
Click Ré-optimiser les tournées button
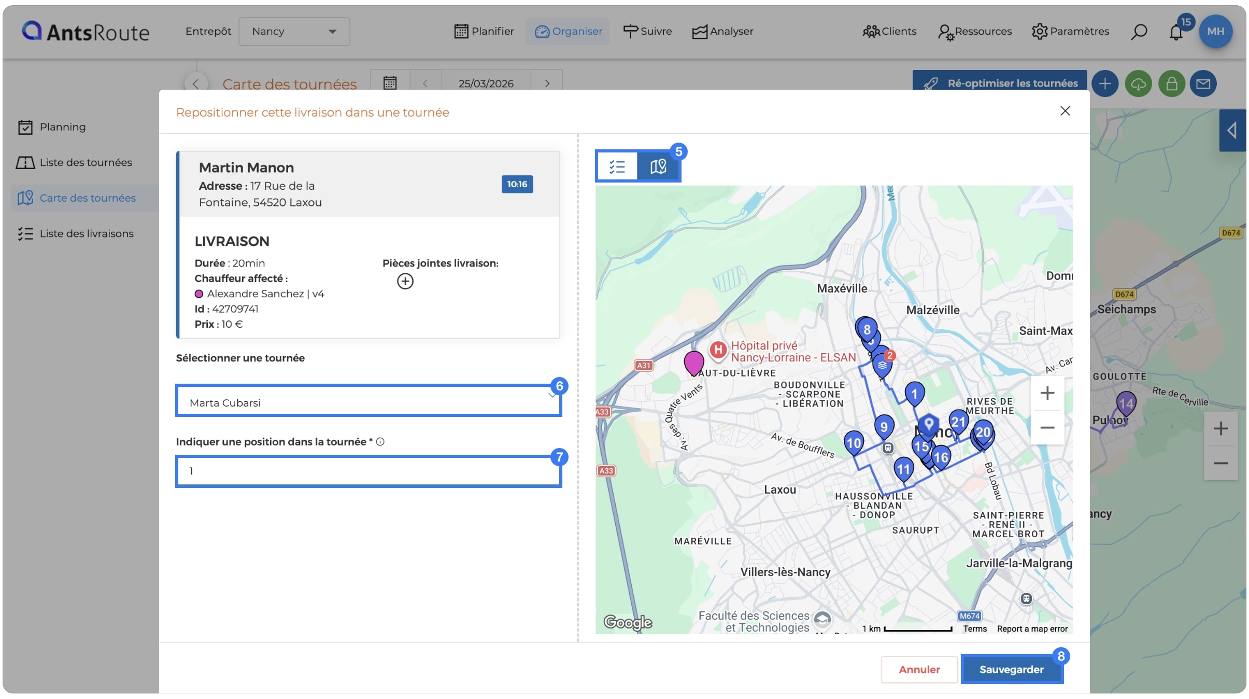point(1000,83)
